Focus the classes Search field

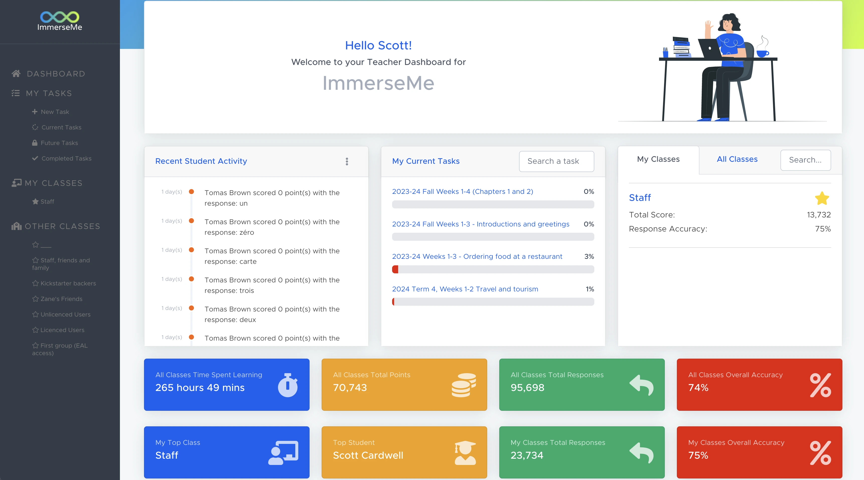(805, 160)
